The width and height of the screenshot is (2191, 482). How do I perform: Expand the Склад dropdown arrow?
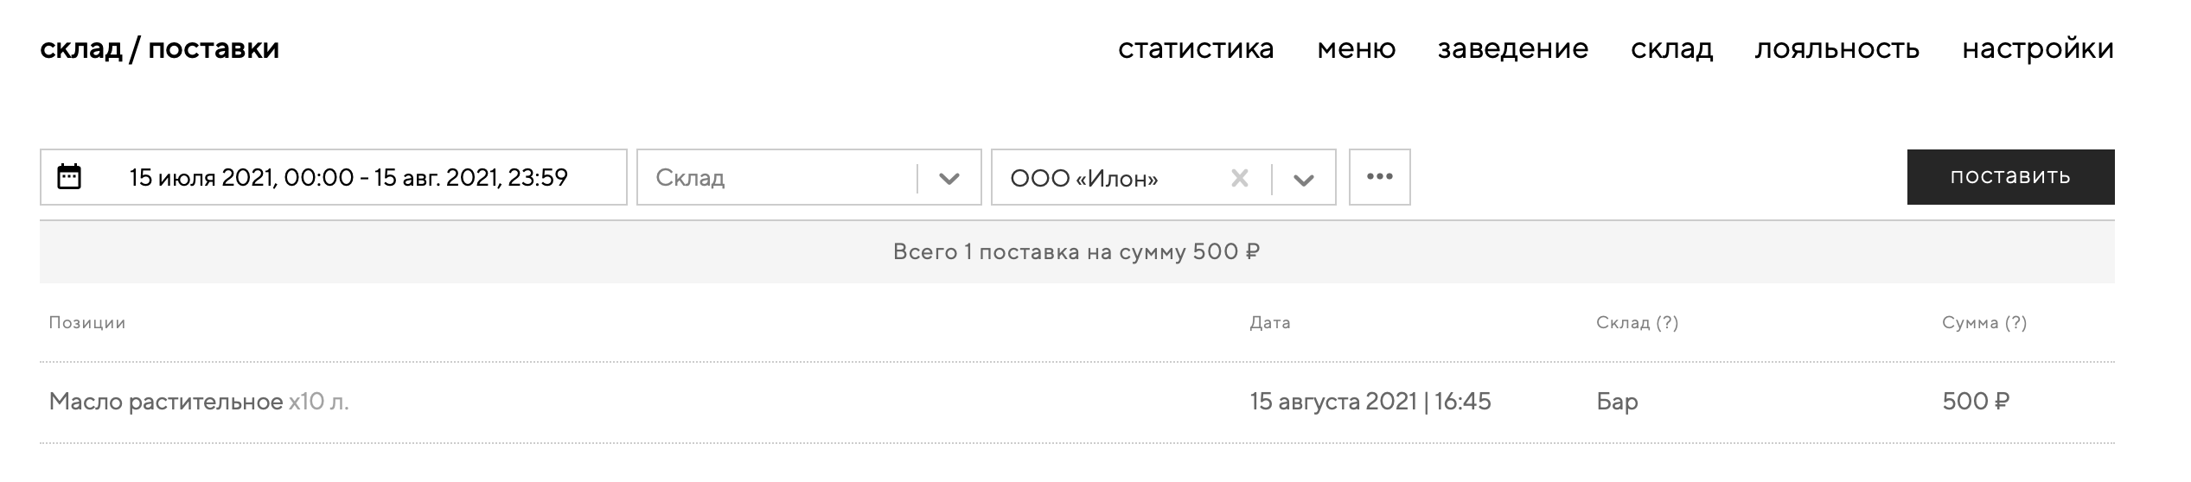click(x=949, y=179)
